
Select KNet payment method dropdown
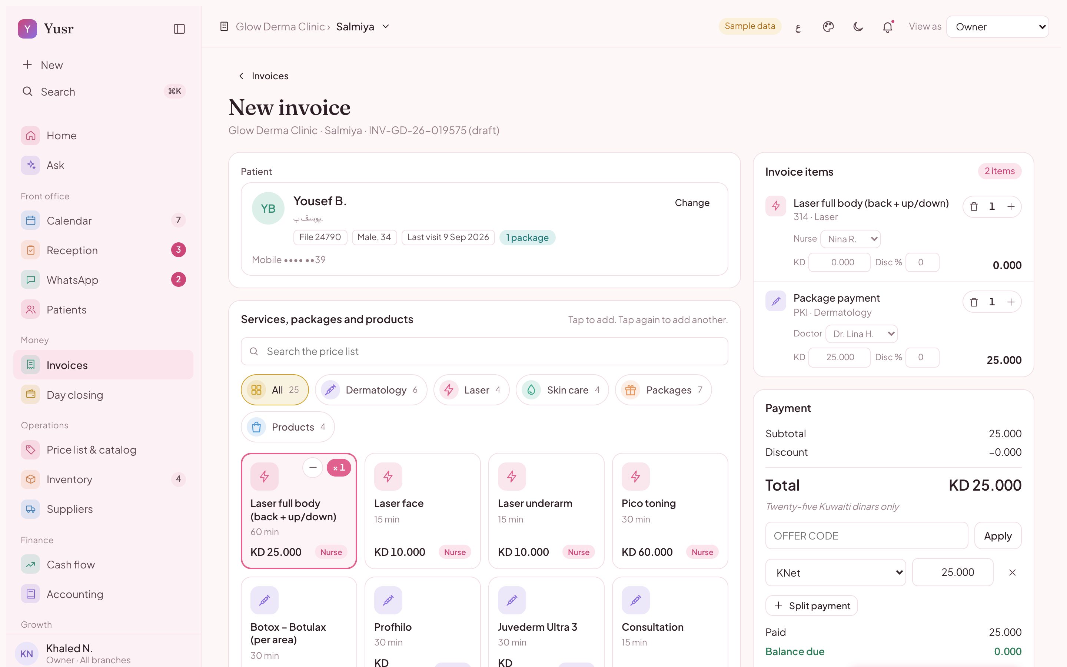[x=835, y=572]
